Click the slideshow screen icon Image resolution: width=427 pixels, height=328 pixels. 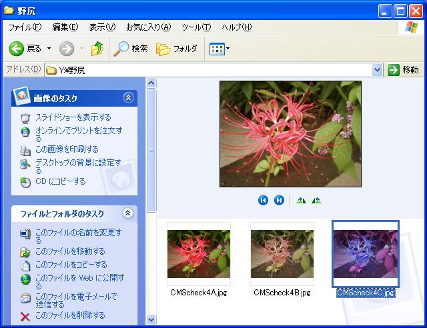coord(25,118)
